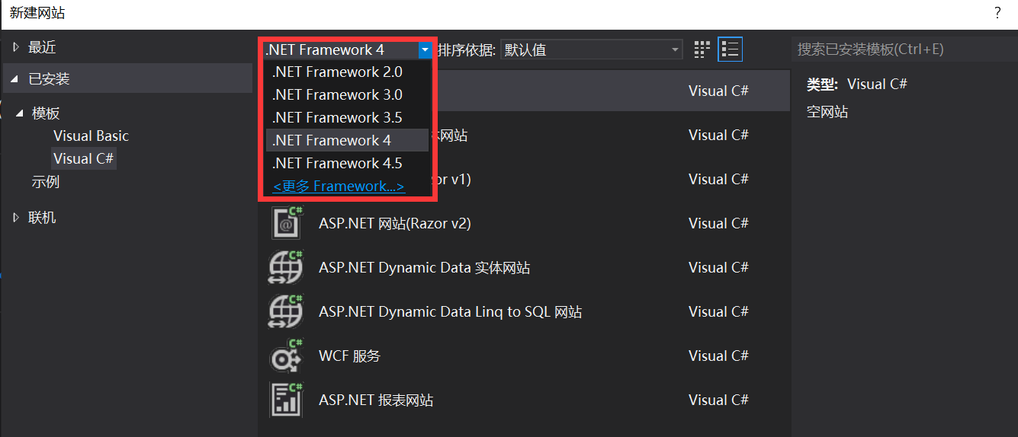Image resolution: width=1018 pixels, height=437 pixels.
Task: Click the ASP.NET 报表网站 chart icon
Action: pyautogui.click(x=287, y=400)
